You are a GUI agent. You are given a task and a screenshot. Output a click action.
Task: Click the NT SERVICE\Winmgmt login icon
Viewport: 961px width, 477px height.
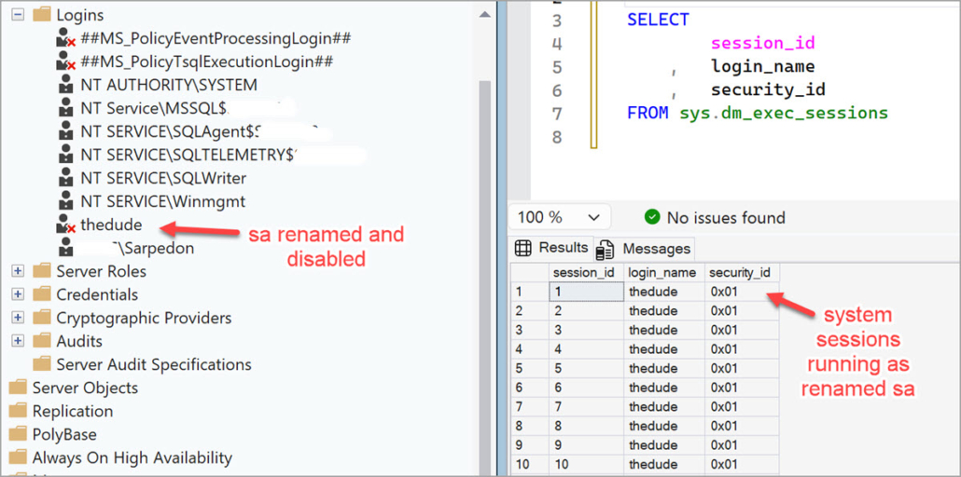64,201
